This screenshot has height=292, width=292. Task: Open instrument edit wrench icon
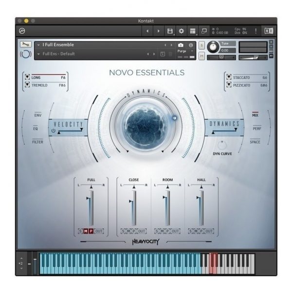[26, 44]
